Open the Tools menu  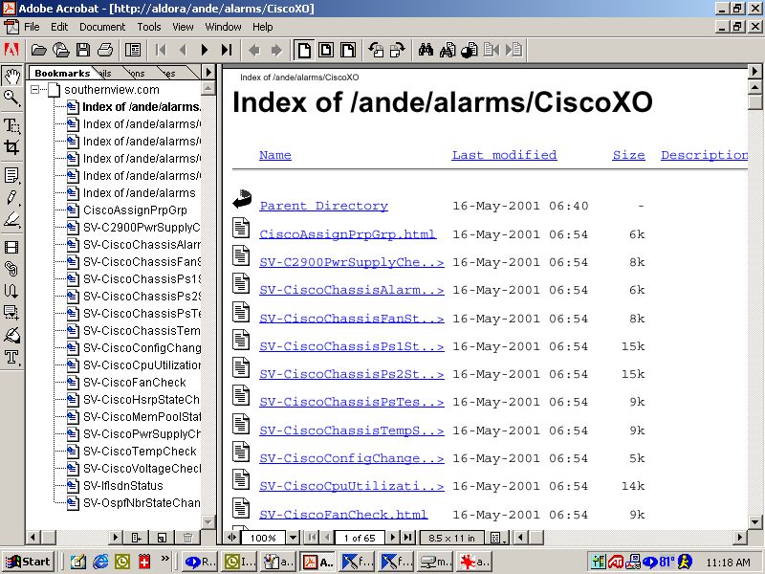tap(149, 27)
